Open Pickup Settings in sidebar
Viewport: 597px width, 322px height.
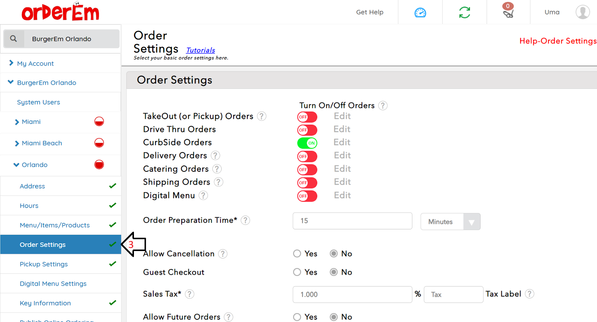pos(44,264)
